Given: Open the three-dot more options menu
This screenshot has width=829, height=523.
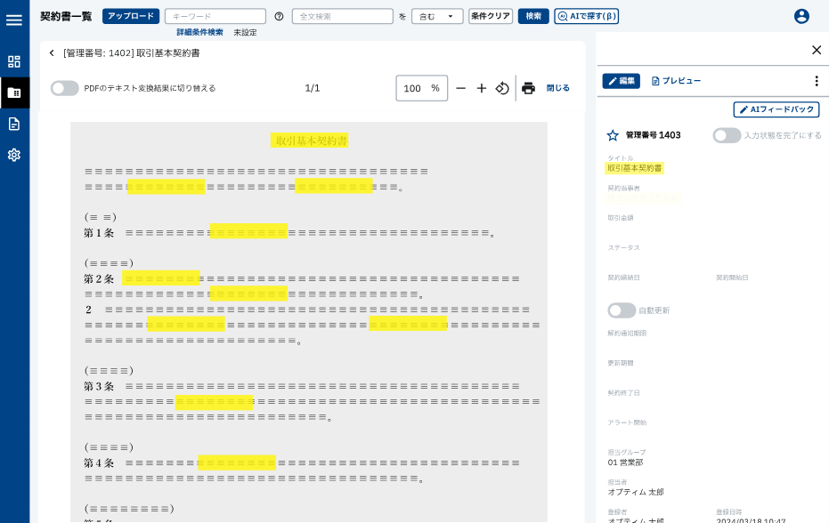Looking at the screenshot, I should (816, 81).
